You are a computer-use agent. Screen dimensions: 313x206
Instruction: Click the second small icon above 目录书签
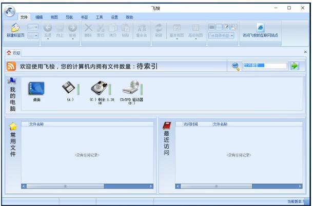coord(219,27)
